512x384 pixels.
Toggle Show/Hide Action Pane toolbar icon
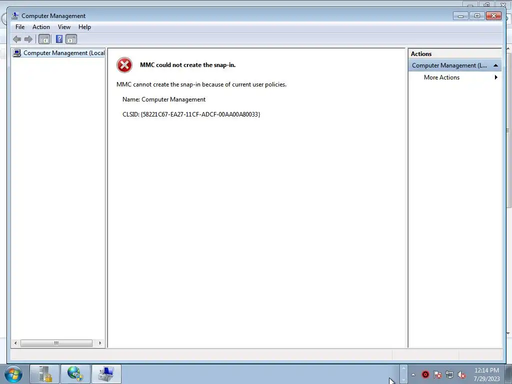coord(71,39)
